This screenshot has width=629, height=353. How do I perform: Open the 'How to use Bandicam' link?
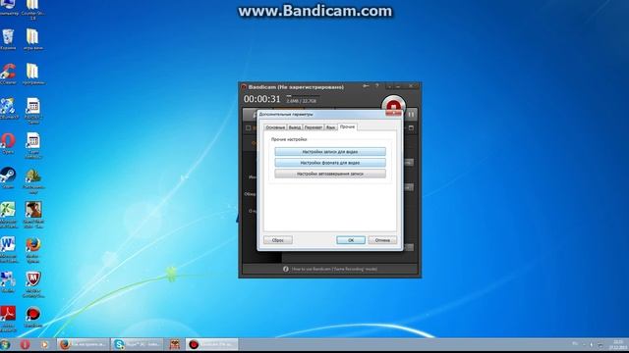(334, 269)
